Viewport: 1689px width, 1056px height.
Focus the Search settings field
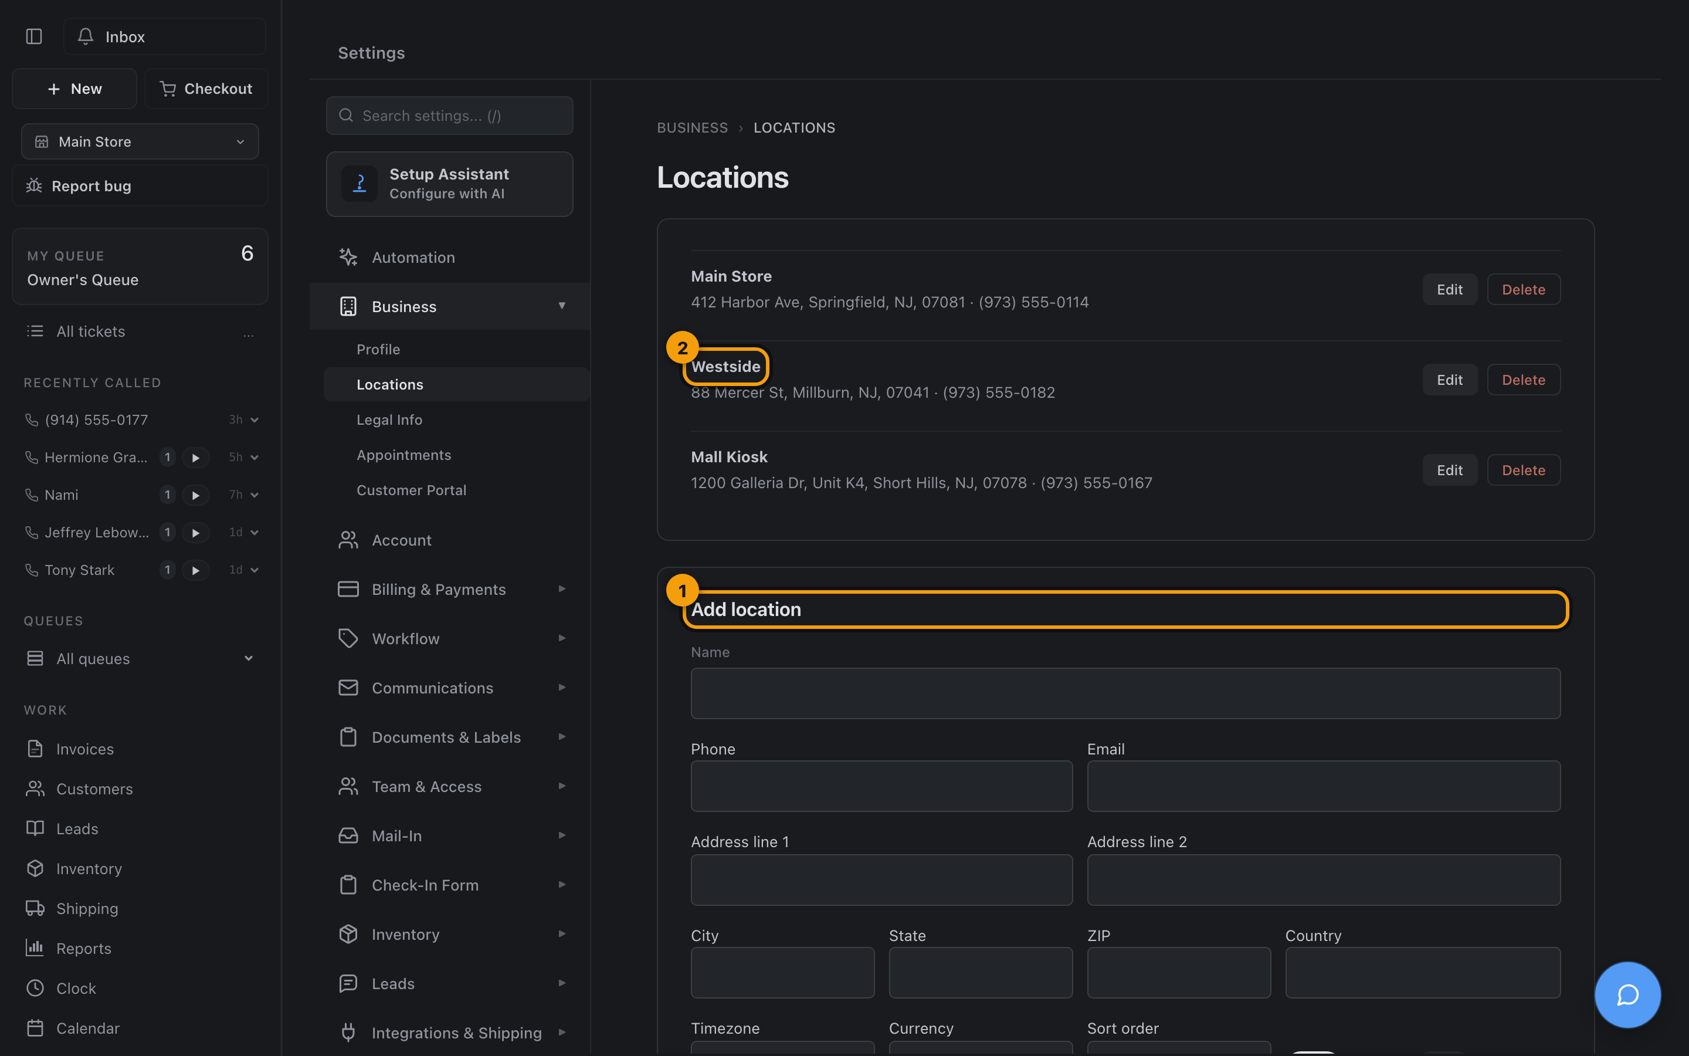coord(449,115)
